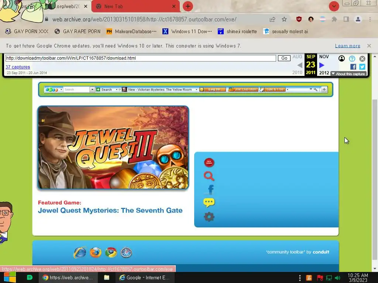This screenshot has width=378, height=283.
Task: Click the share page icon in address bar
Action: (272, 20)
